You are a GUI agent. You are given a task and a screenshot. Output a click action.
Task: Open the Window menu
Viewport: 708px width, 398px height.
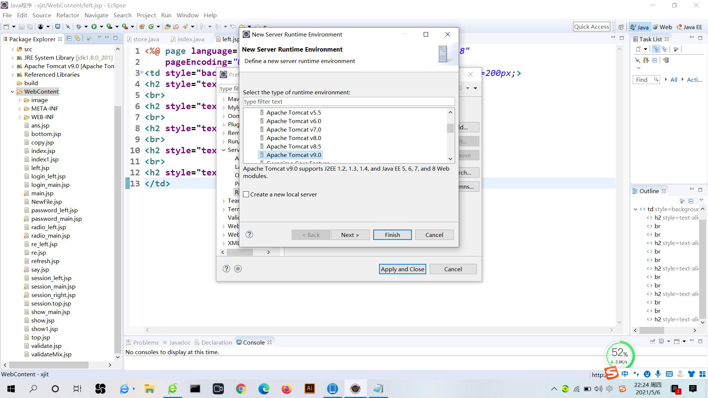click(187, 15)
